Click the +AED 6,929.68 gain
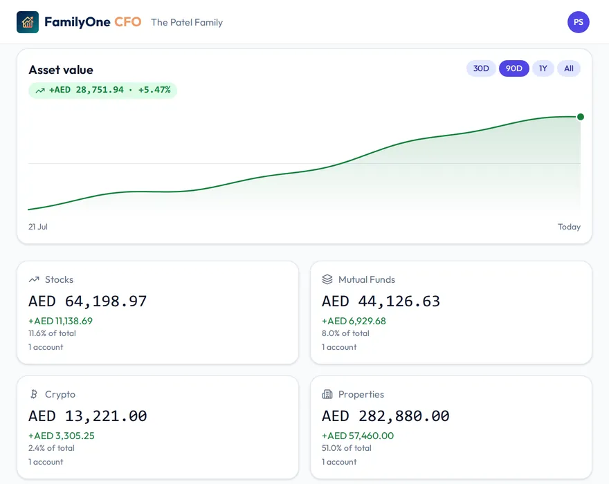Image resolution: width=609 pixels, height=484 pixels. (x=354, y=321)
